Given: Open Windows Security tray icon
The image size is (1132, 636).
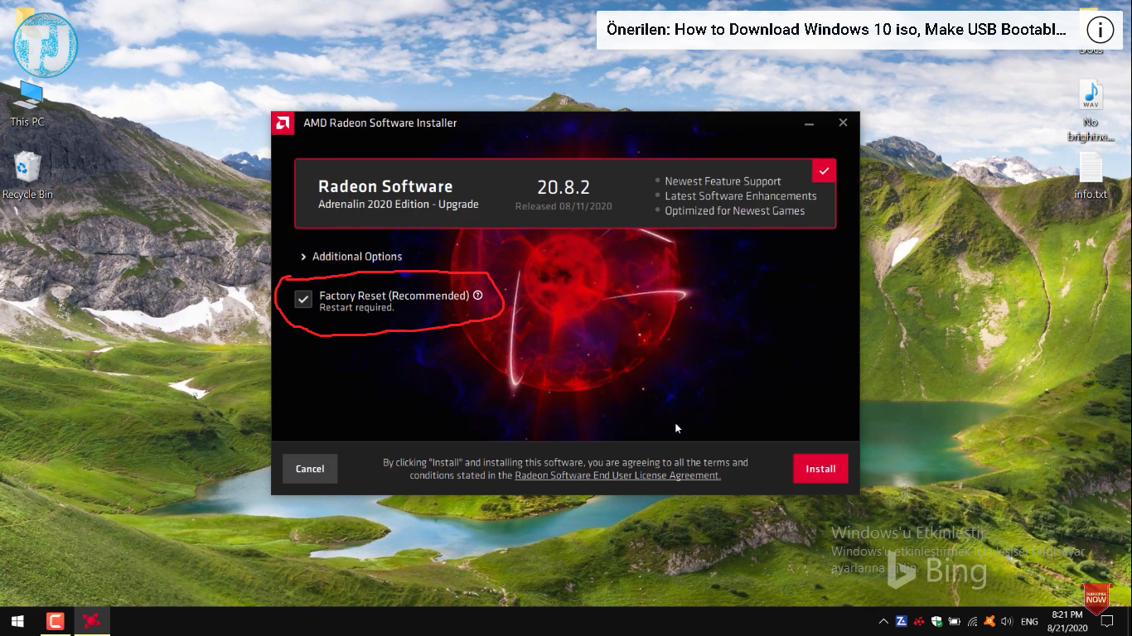Looking at the screenshot, I should coord(937,621).
